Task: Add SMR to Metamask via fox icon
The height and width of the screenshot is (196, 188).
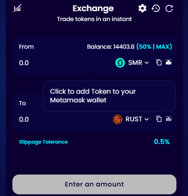Action: tap(169, 62)
